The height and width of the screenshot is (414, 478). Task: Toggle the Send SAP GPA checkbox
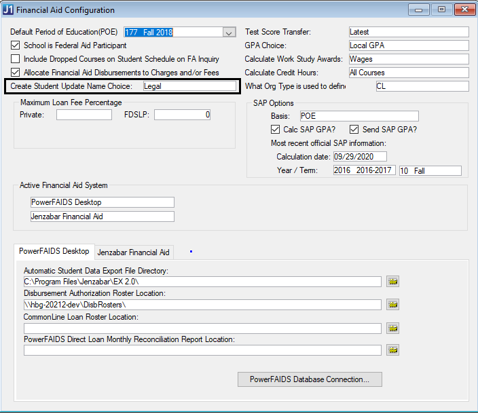click(354, 130)
